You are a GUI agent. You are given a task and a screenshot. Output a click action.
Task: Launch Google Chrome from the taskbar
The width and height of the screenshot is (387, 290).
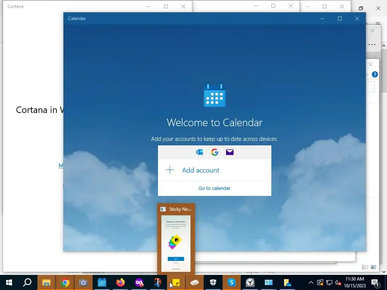click(65, 282)
